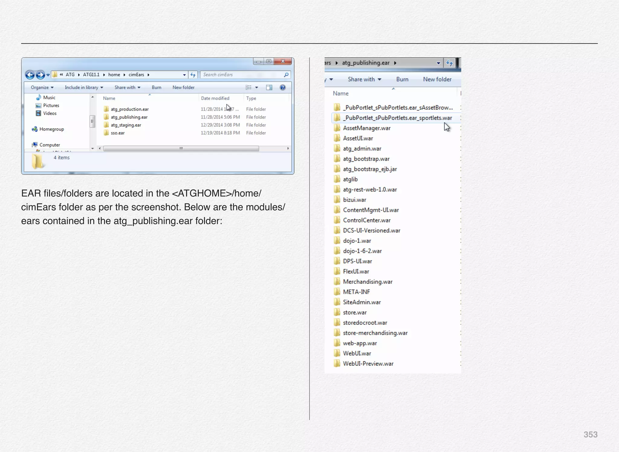This screenshot has width=619, height=452.
Task: Select the META-INF folder
Action: pyautogui.click(x=352, y=292)
